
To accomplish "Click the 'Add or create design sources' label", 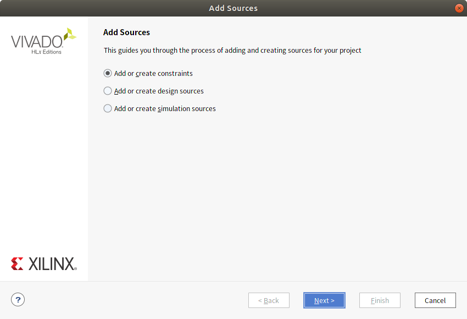I will (x=159, y=91).
